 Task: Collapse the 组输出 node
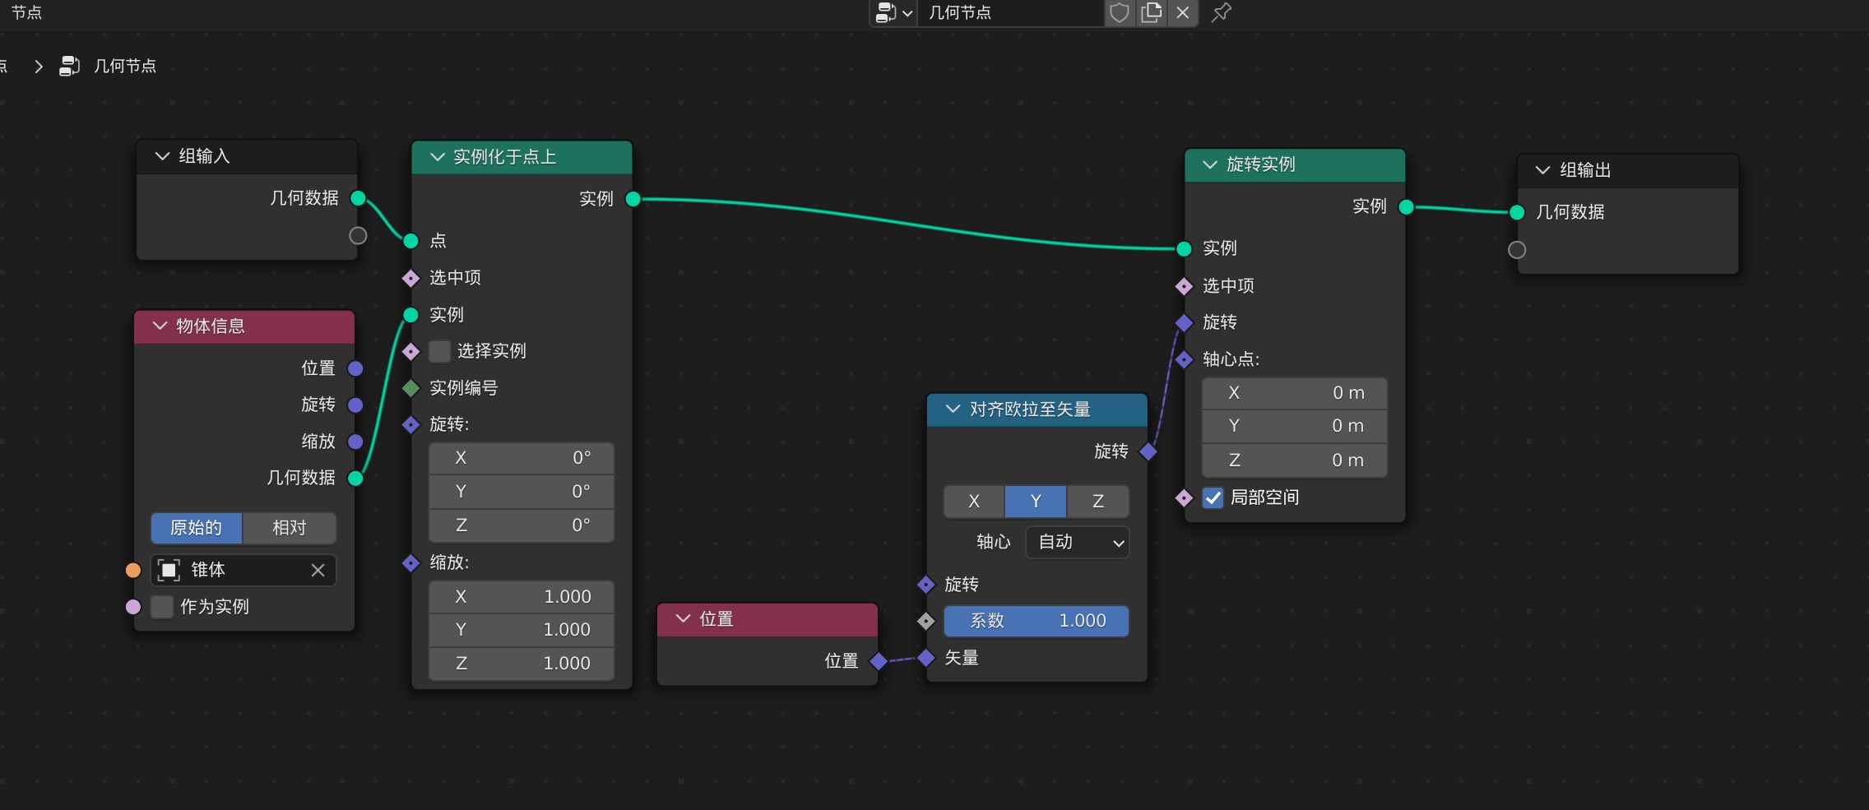(x=1543, y=170)
